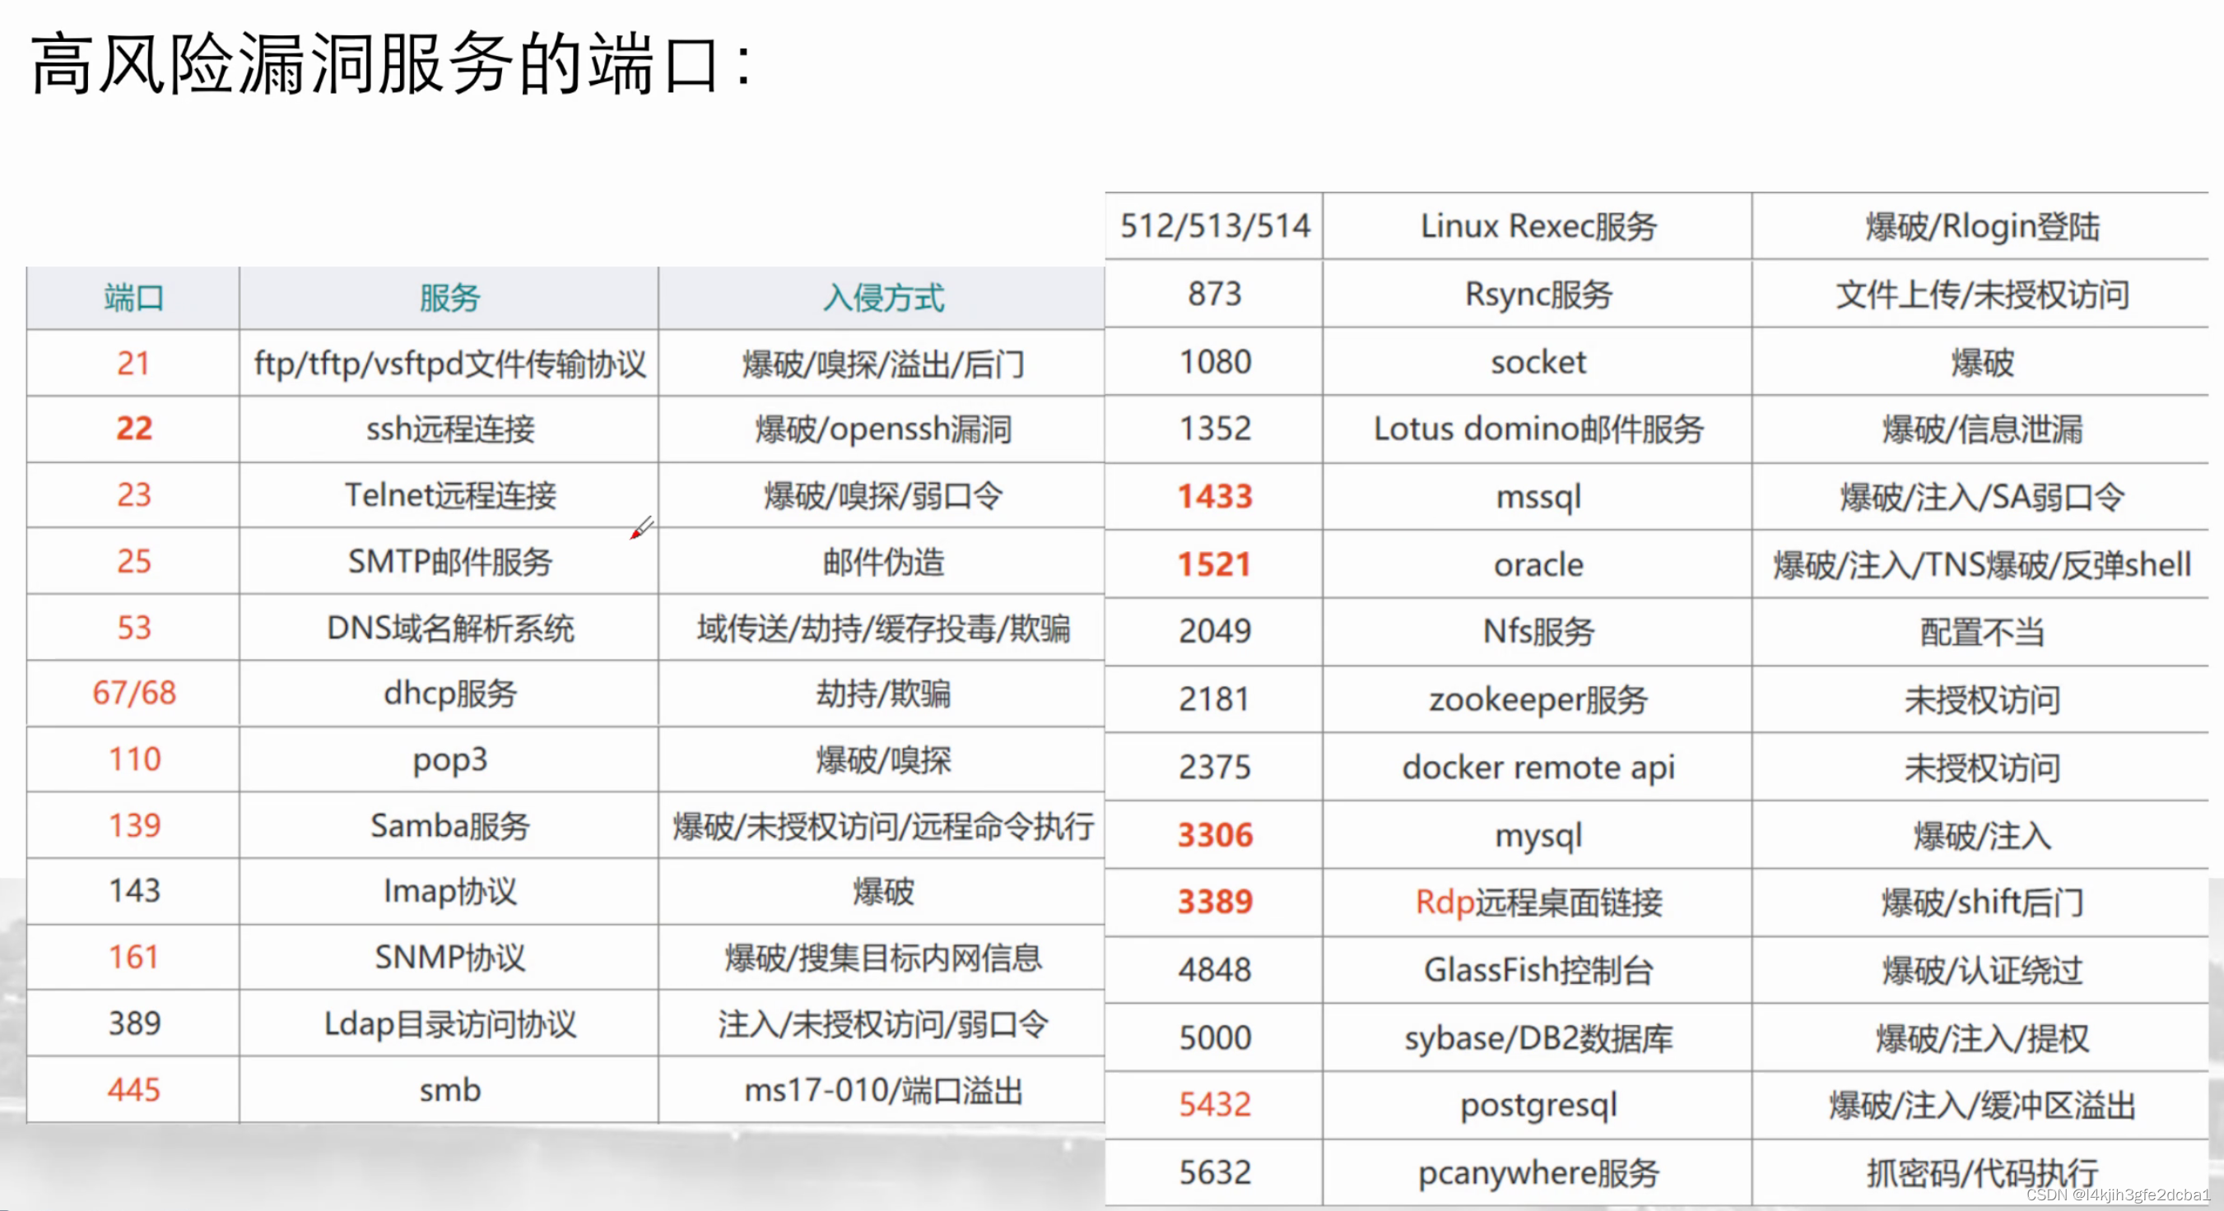Select bold port 1521 cell
Screen dimensions: 2224x1211
pyautogui.click(x=1215, y=564)
